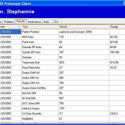125x125 pixels.
Task: Click the Intake 24H Vol row
Action: click(62, 78)
